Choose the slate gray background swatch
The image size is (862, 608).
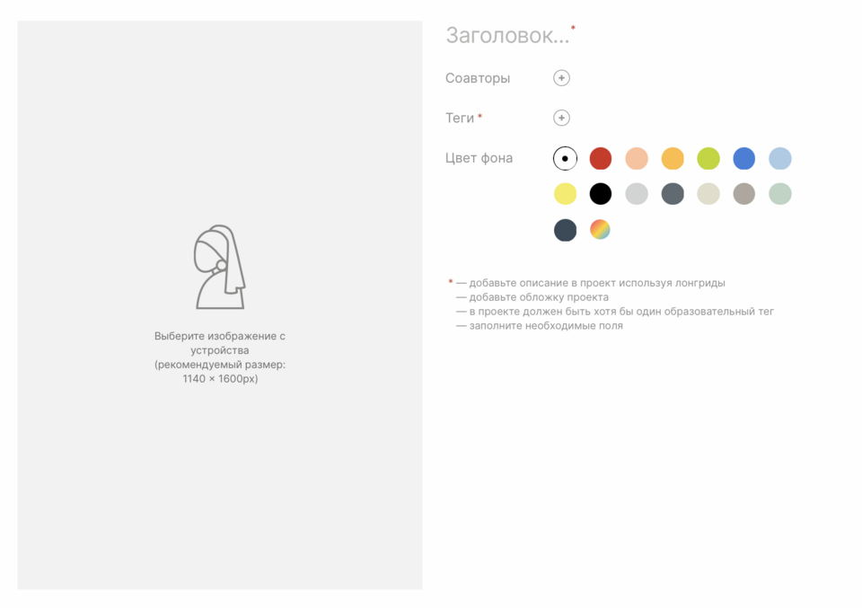pyautogui.click(x=673, y=194)
